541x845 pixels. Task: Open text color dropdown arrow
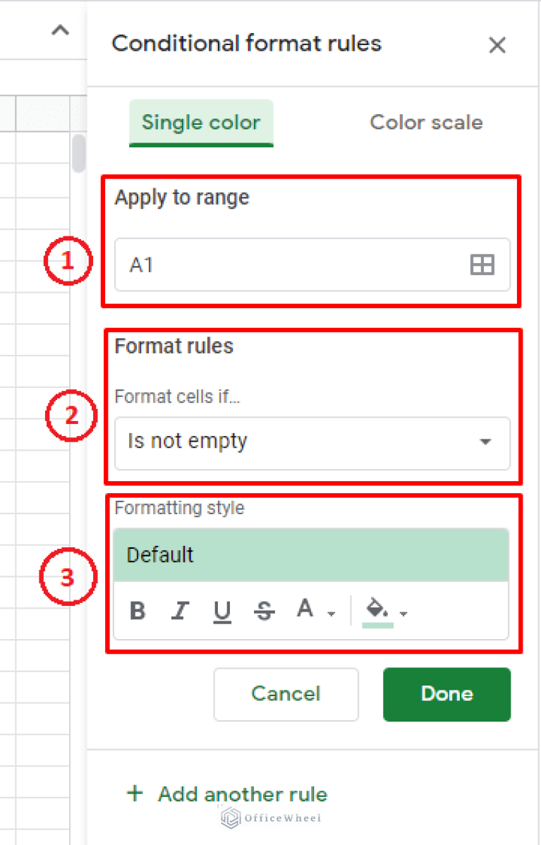pyautogui.click(x=331, y=614)
